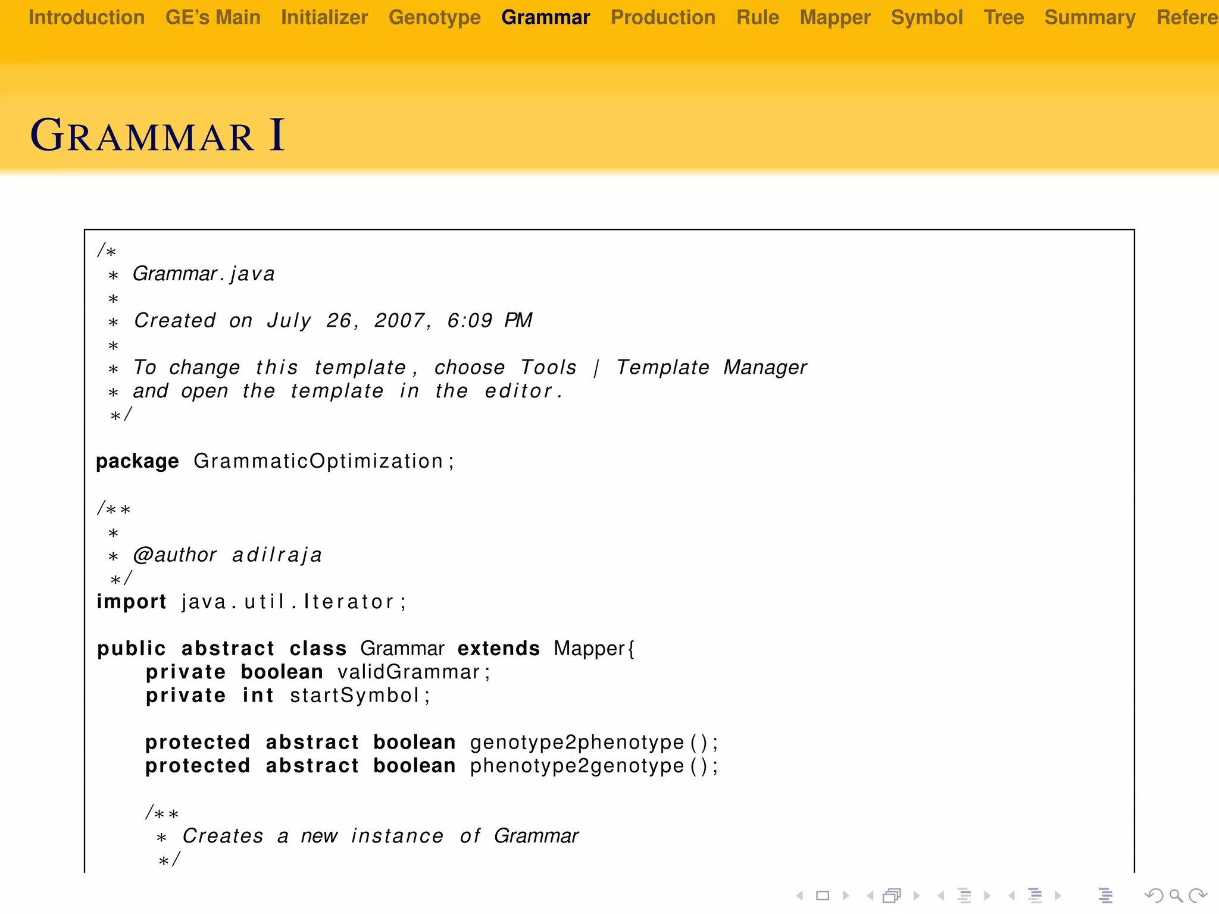
Task: Go to next slide using right arrow
Action: (846, 895)
